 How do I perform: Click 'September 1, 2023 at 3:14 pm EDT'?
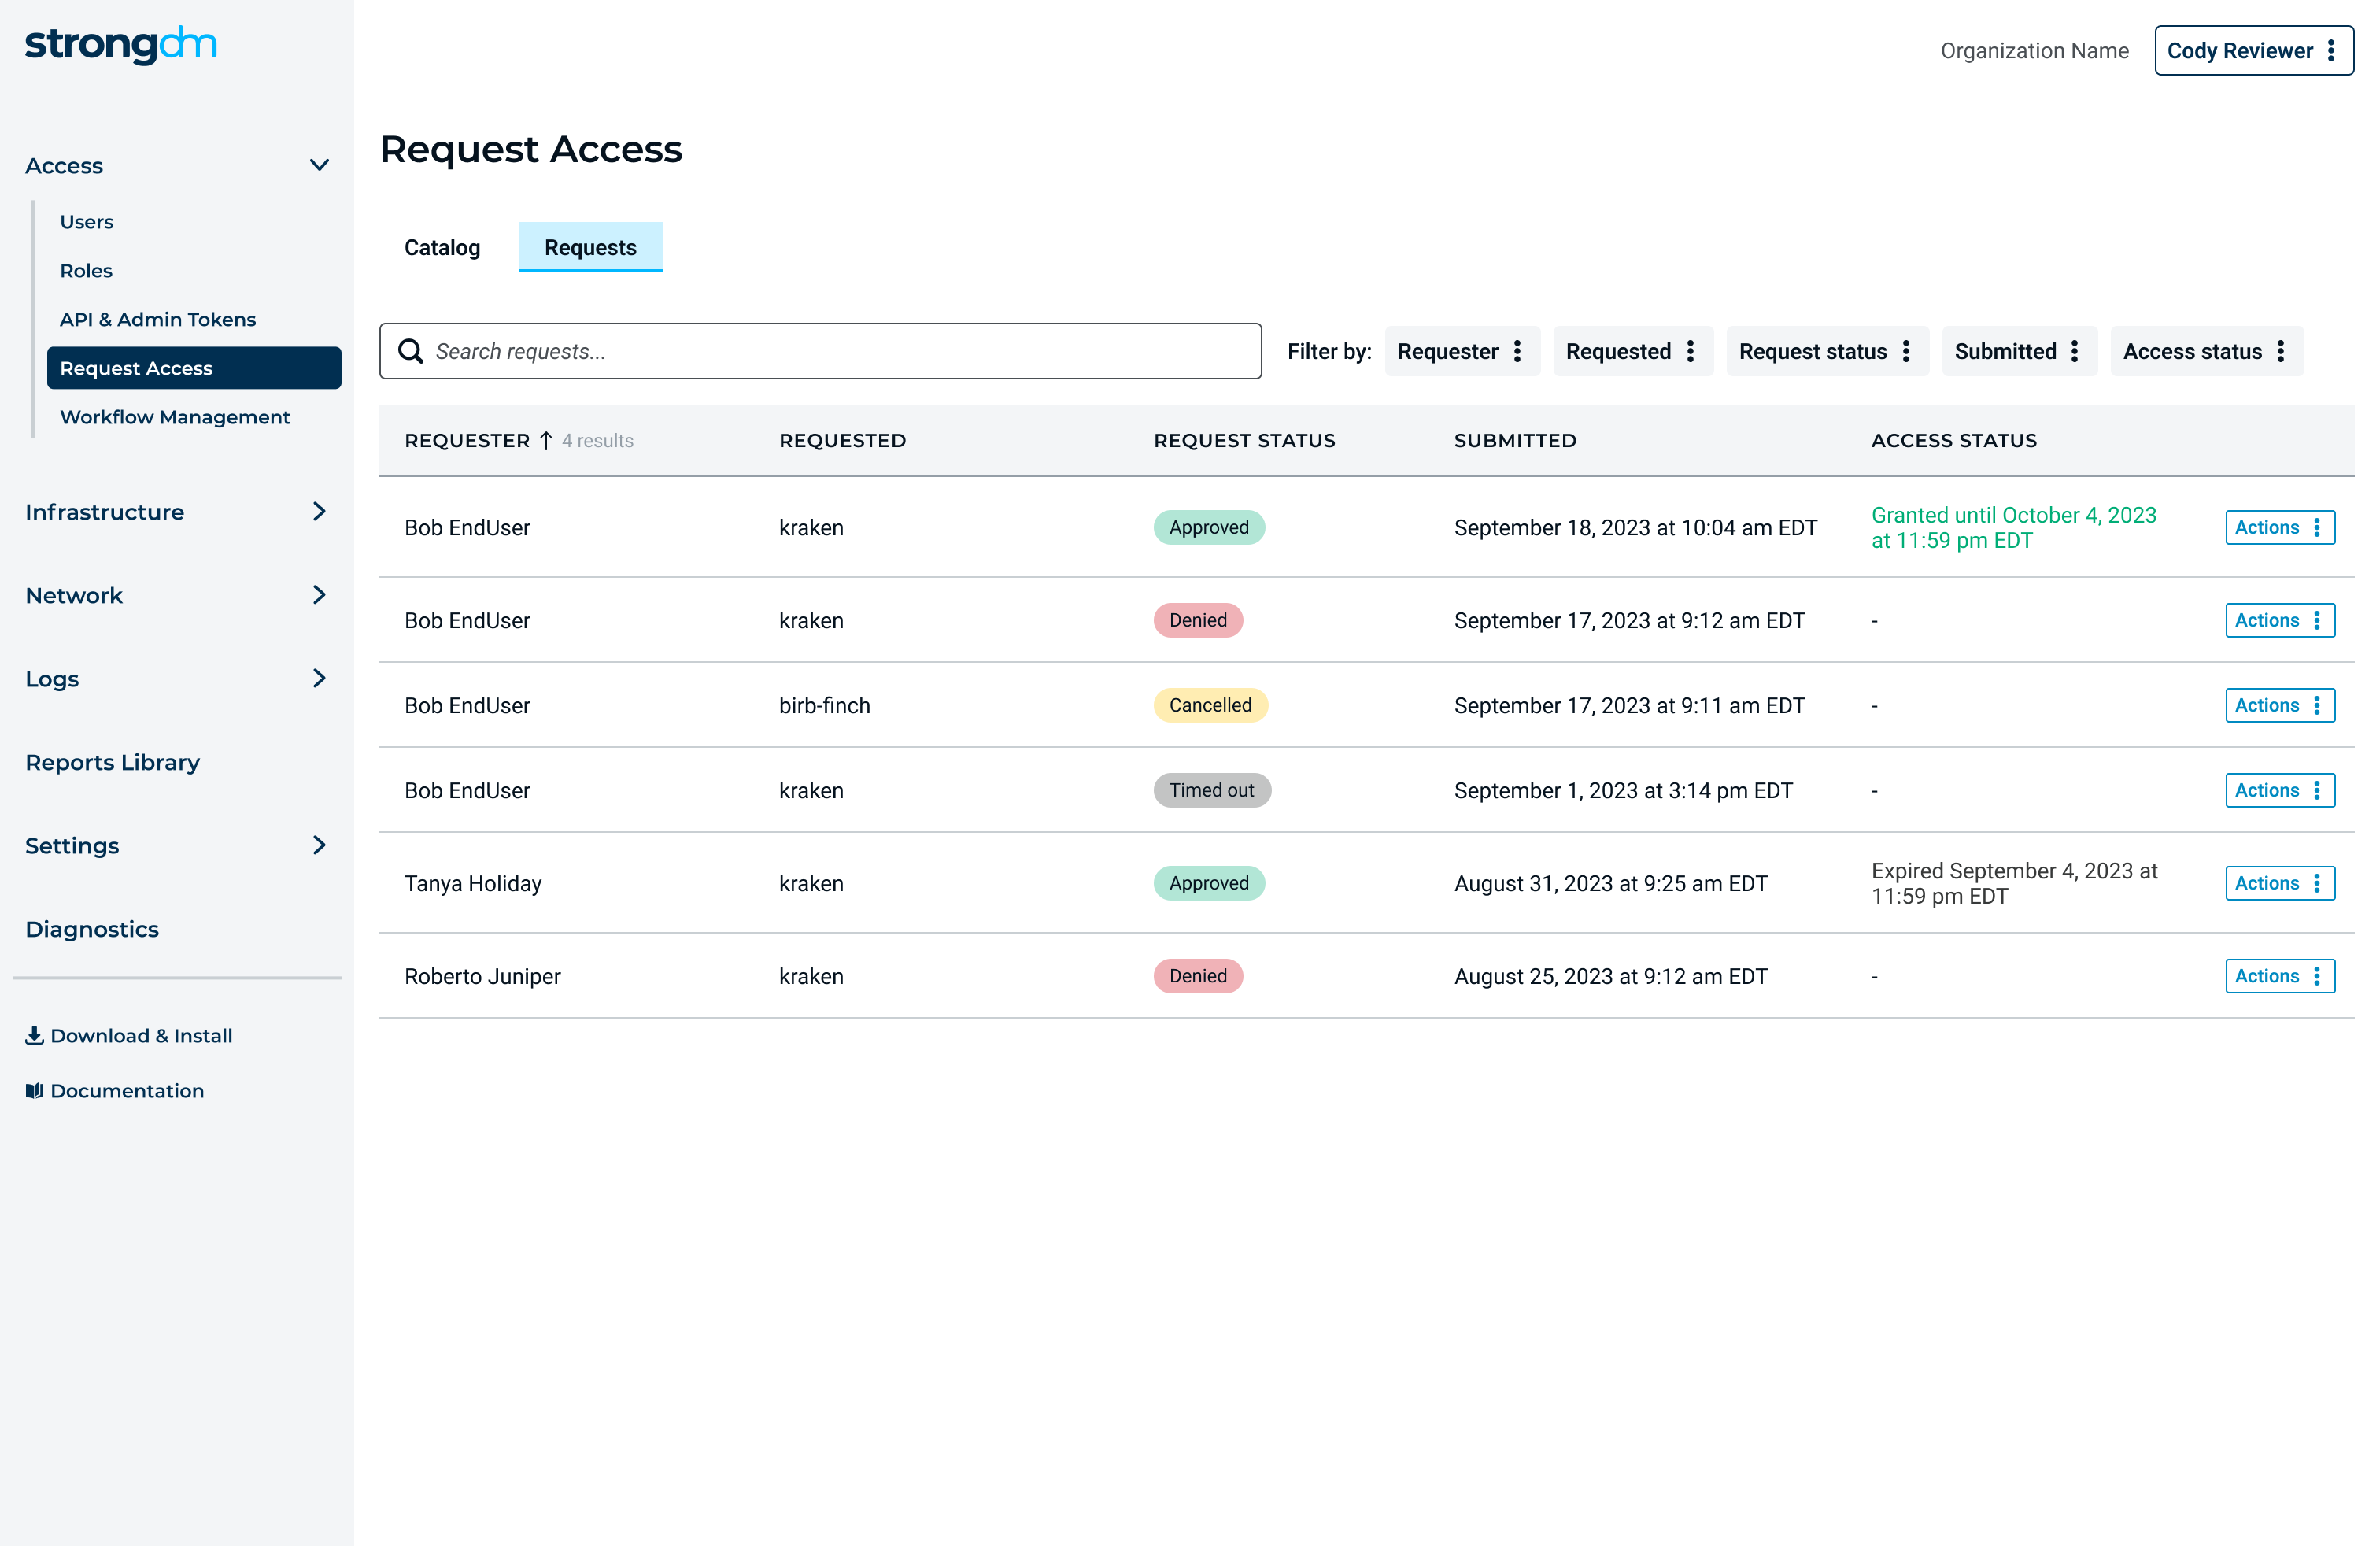point(1623,790)
